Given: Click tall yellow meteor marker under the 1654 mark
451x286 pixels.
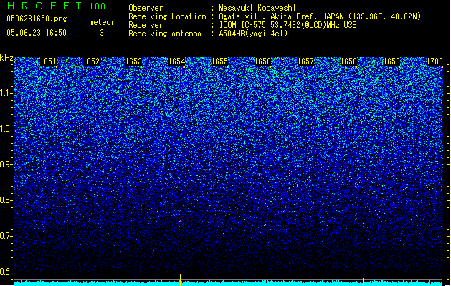Looking at the screenshot, I should [x=181, y=280].
